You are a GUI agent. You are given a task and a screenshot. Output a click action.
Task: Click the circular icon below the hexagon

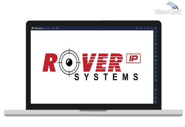[155, 80]
